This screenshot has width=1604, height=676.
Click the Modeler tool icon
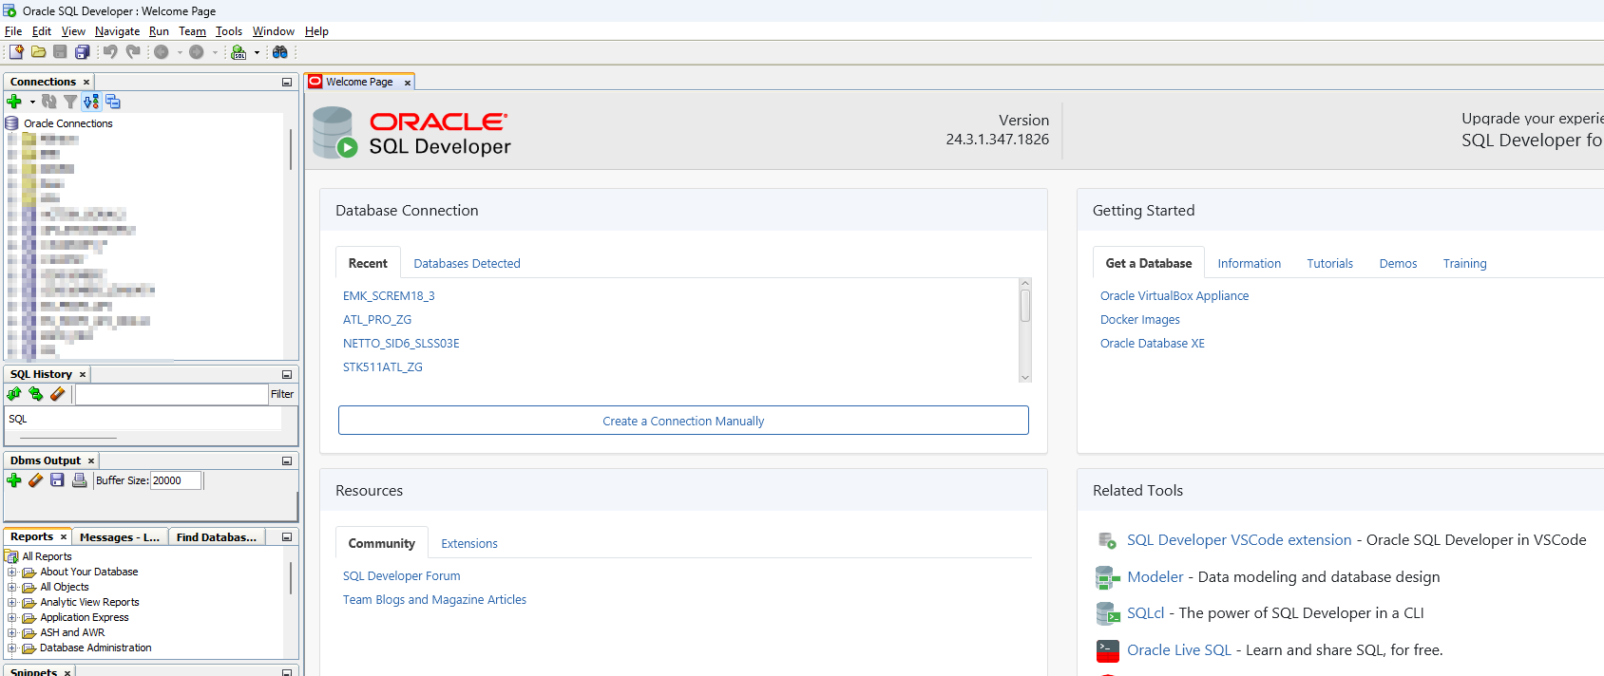point(1108,577)
